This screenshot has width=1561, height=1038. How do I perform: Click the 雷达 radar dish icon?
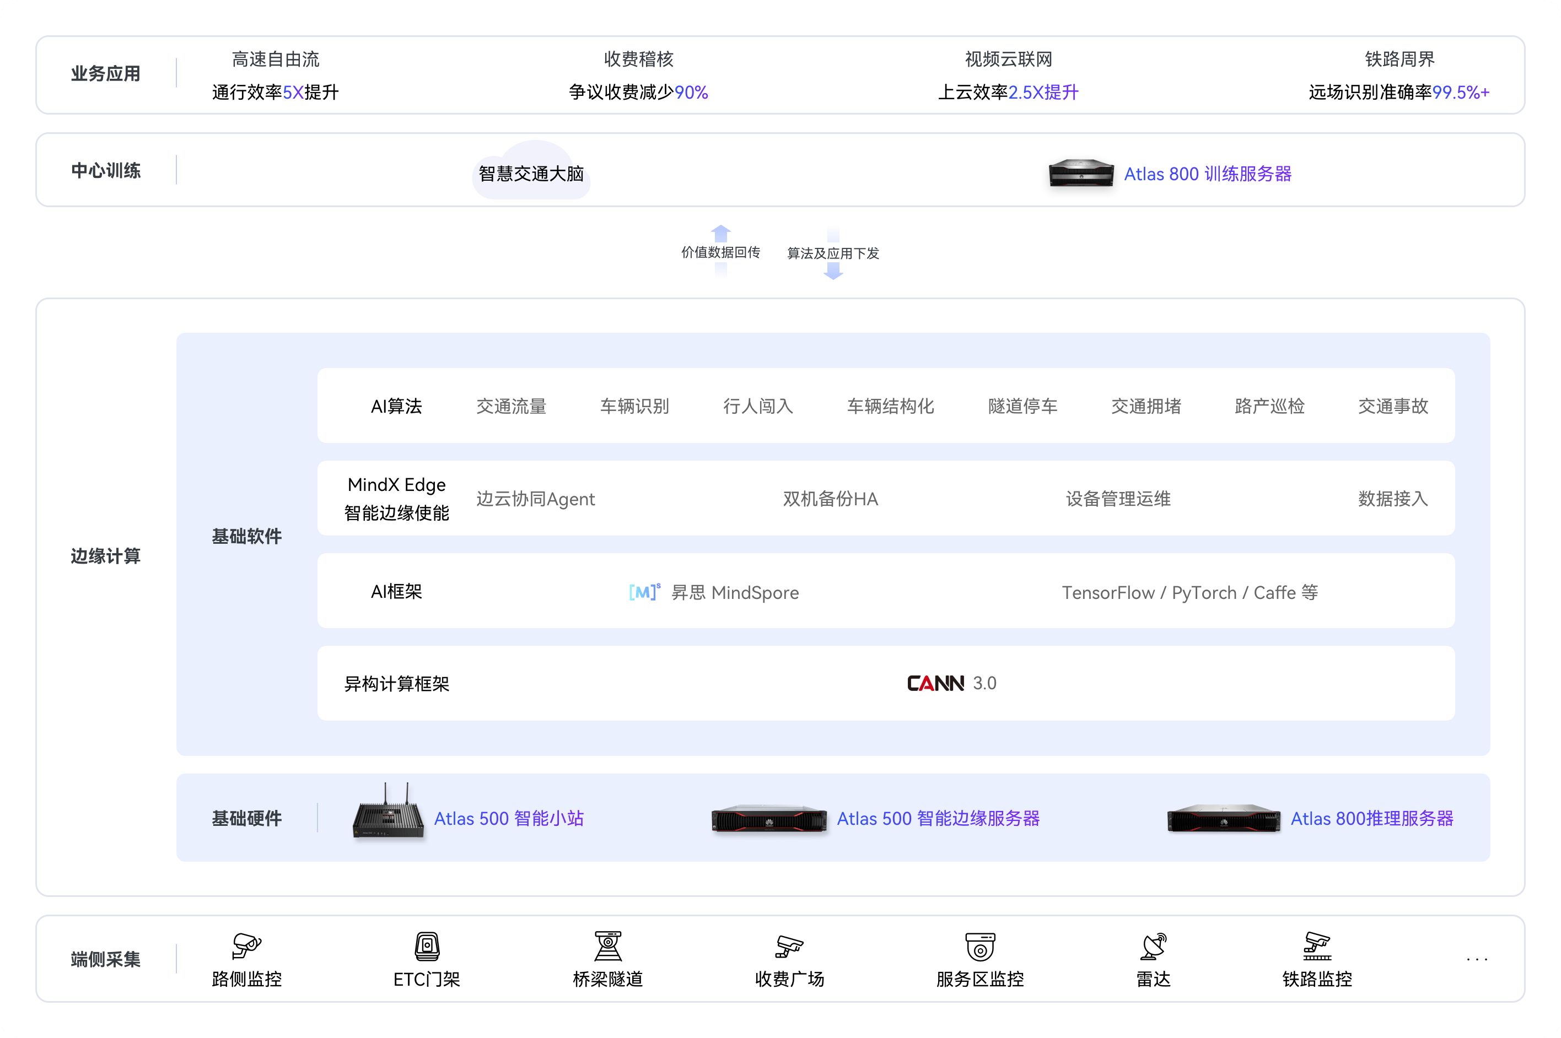pos(1153,946)
